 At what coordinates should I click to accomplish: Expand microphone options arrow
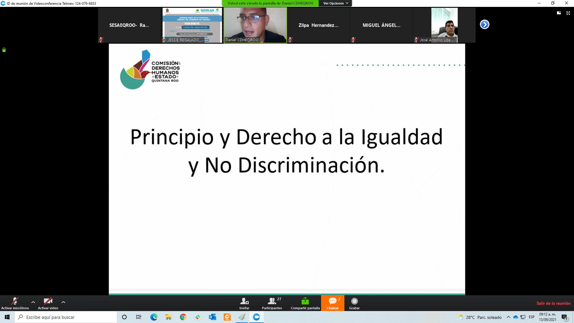coord(33,302)
